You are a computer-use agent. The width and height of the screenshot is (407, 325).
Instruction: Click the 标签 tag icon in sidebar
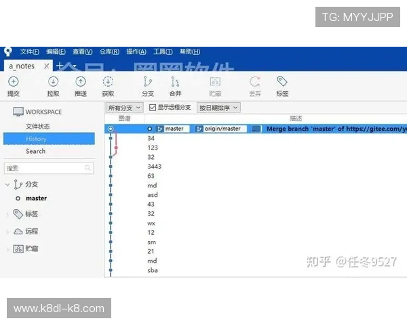click(x=18, y=214)
